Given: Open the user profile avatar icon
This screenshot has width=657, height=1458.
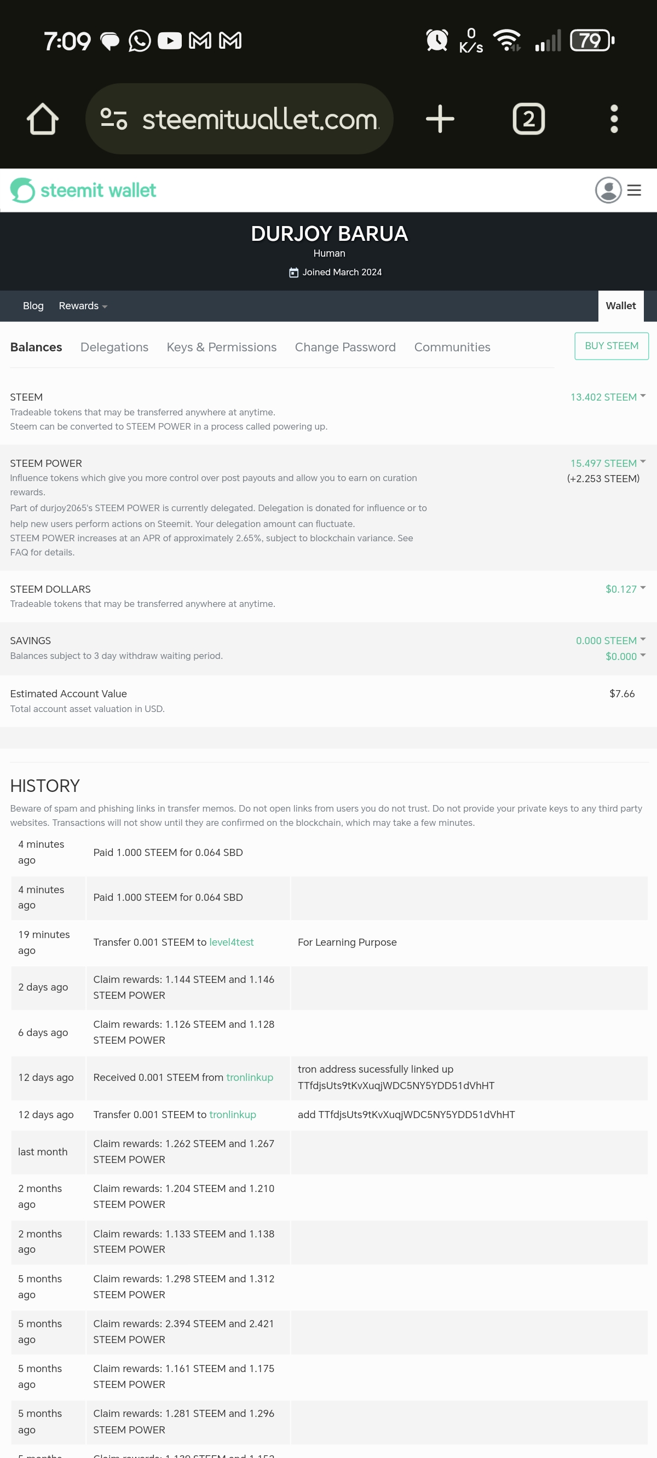Looking at the screenshot, I should (x=608, y=190).
